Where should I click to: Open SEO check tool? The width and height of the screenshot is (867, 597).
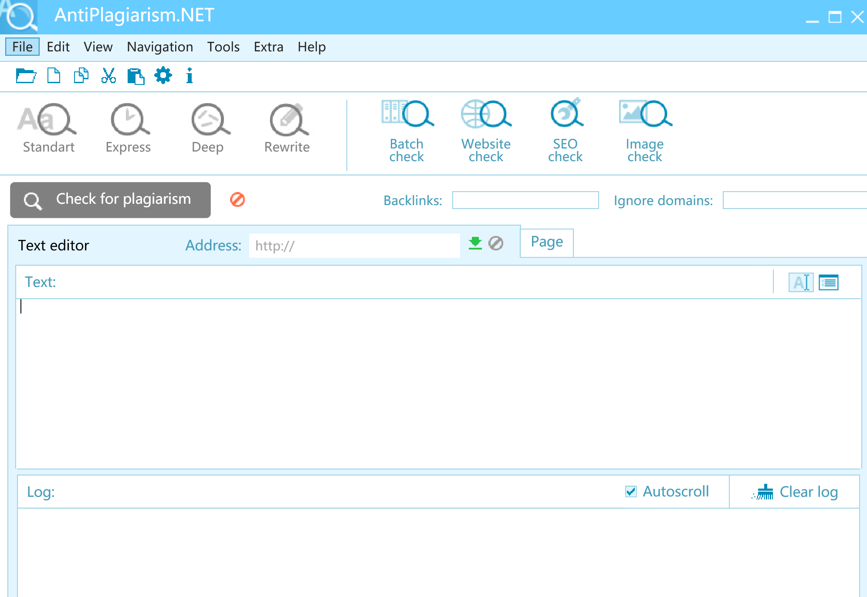tap(566, 131)
